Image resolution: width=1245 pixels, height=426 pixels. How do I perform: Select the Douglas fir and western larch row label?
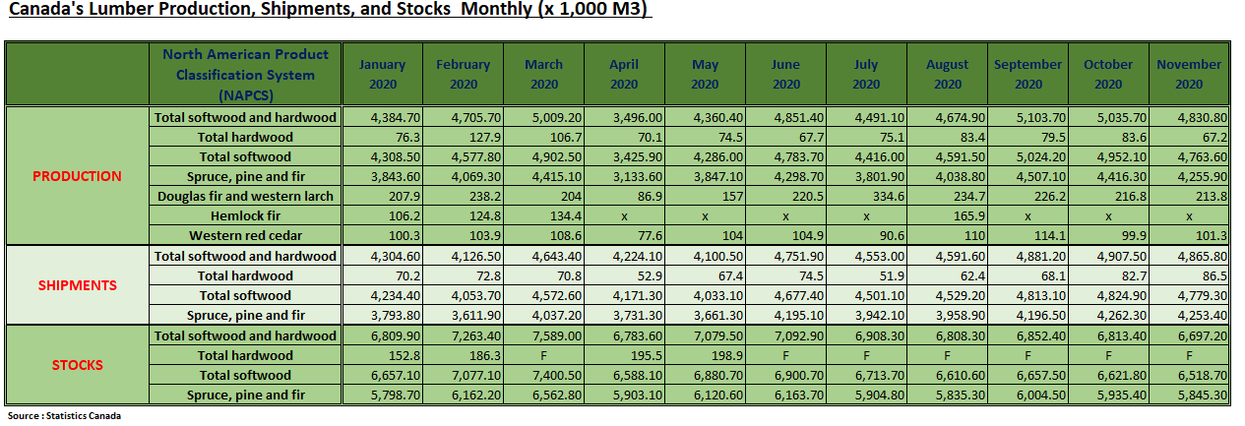coord(246,196)
